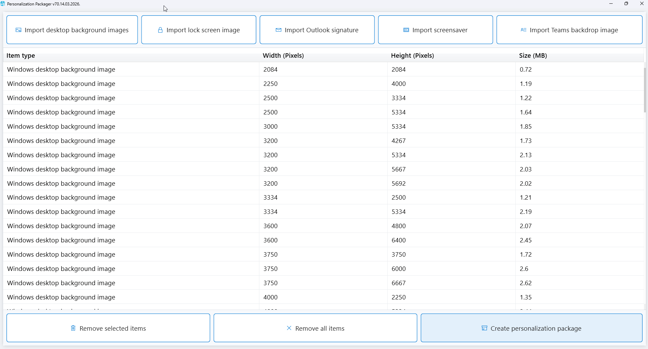Viewport: 648px width, 349px height.
Task: Click the package icon on Create personalization package
Action: click(484, 328)
